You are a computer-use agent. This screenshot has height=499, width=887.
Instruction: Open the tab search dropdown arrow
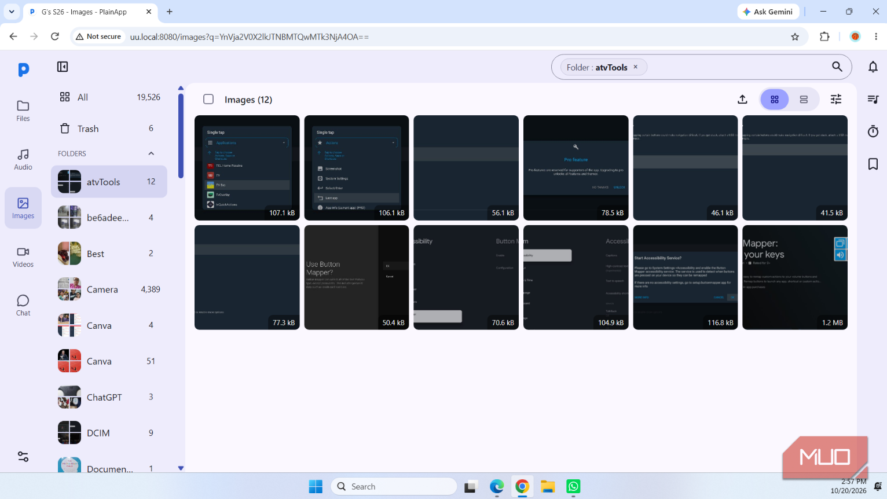pyautogui.click(x=12, y=12)
